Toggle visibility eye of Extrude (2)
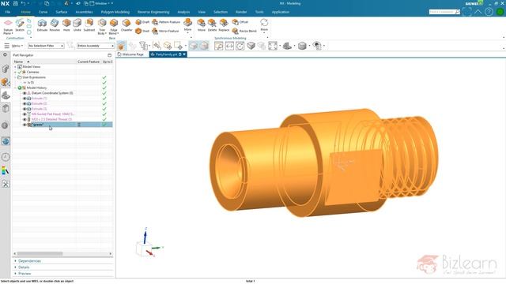The image size is (506, 284). pos(25,103)
